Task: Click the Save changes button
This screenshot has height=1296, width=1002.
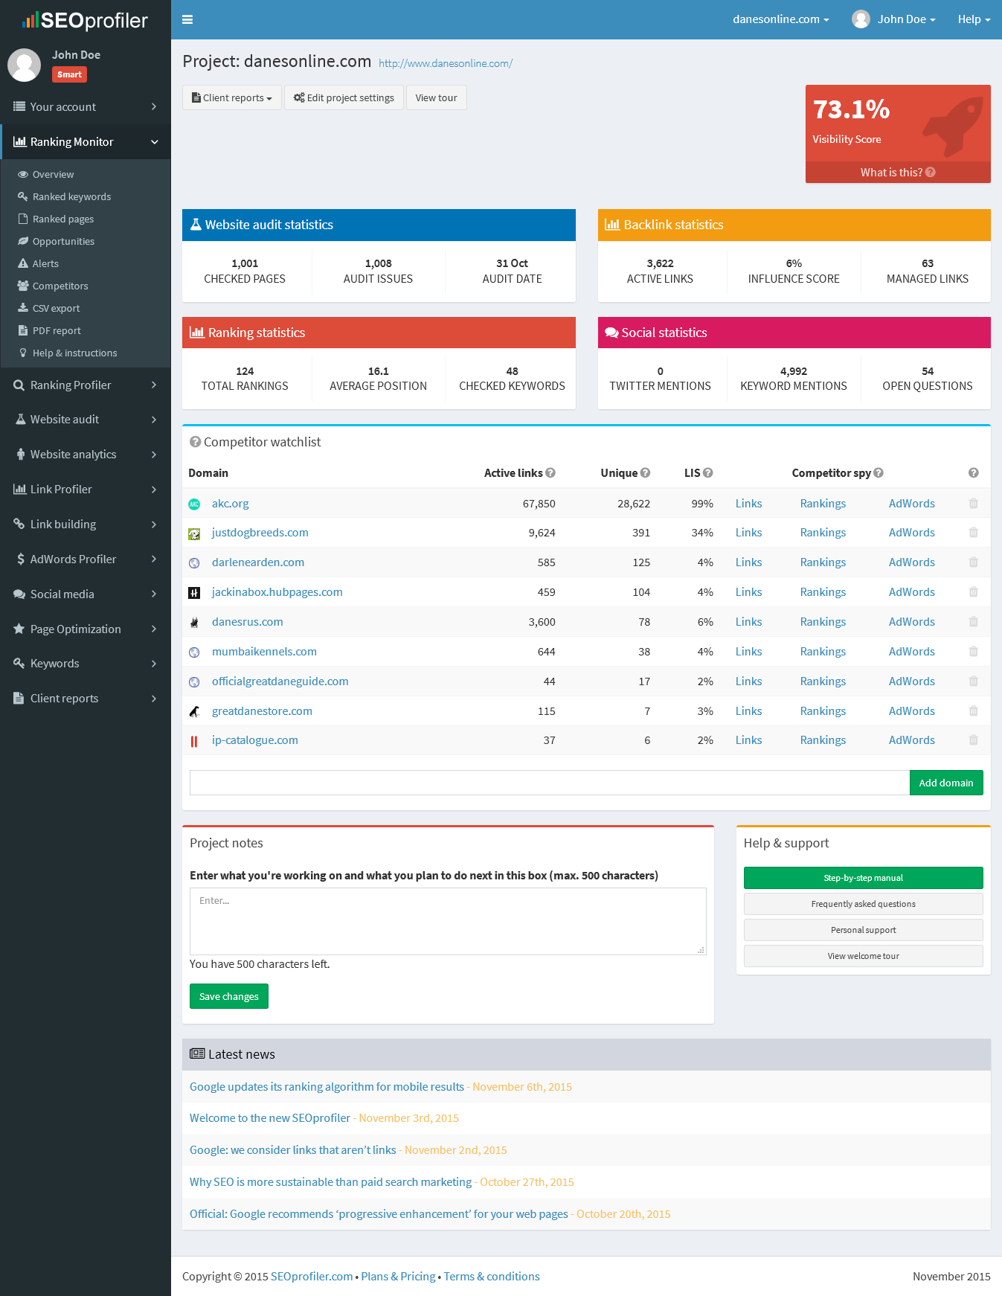Action: (x=229, y=996)
